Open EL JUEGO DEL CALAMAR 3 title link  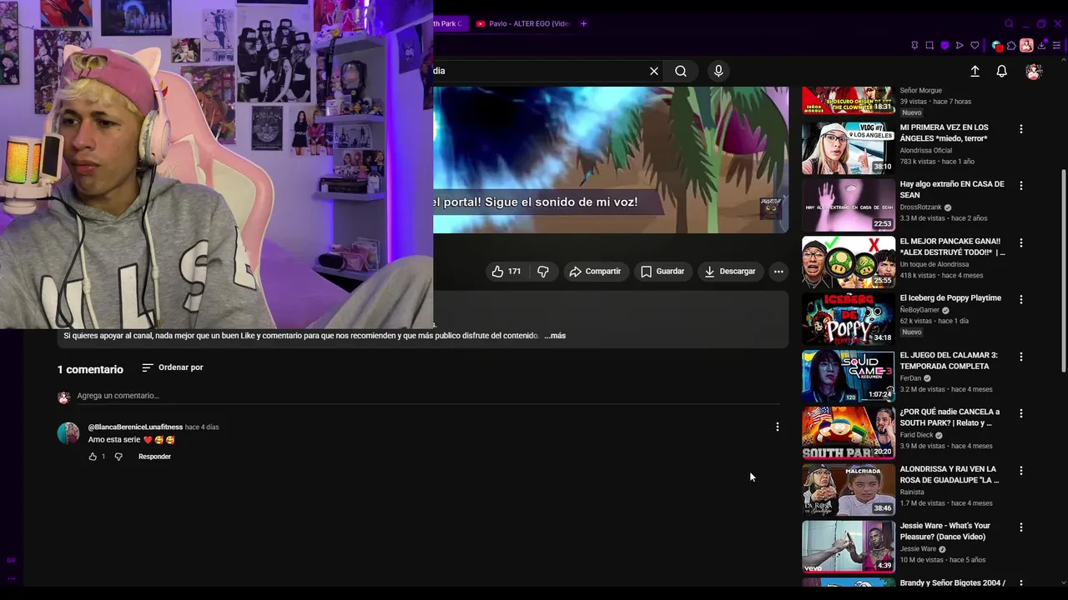pyautogui.click(x=949, y=361)
